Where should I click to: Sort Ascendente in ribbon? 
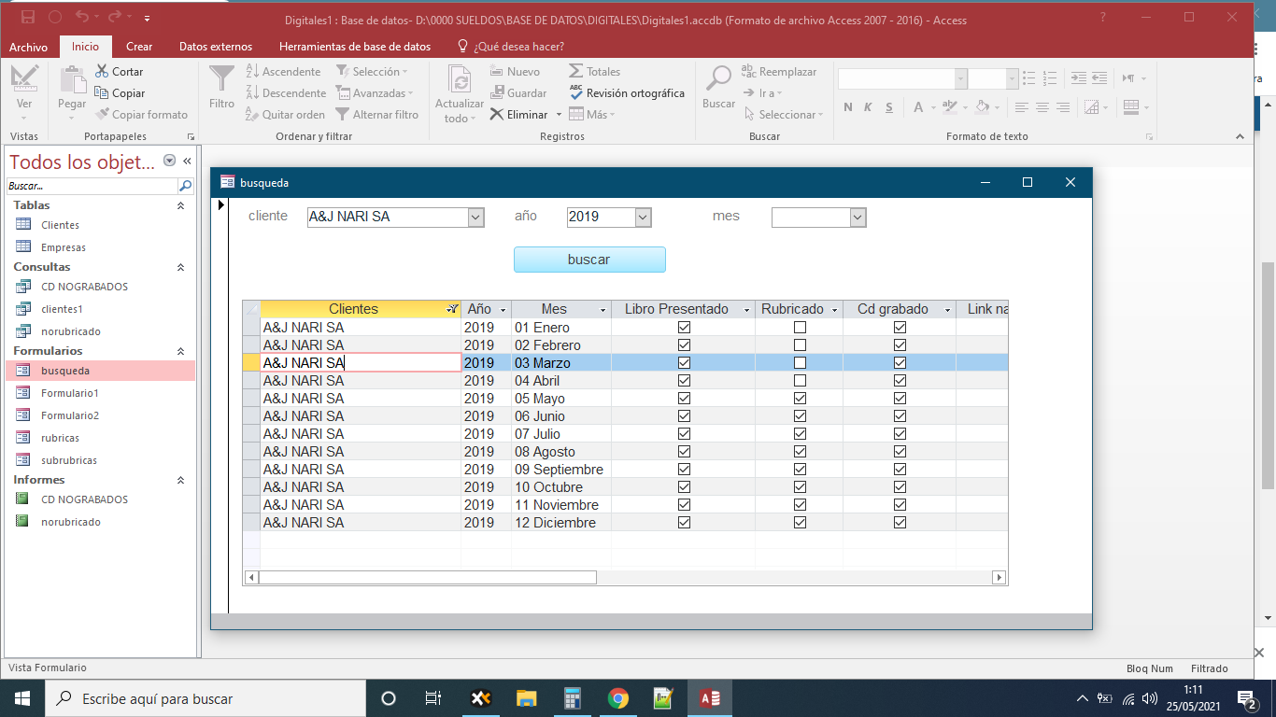click(x=283, y=72)
